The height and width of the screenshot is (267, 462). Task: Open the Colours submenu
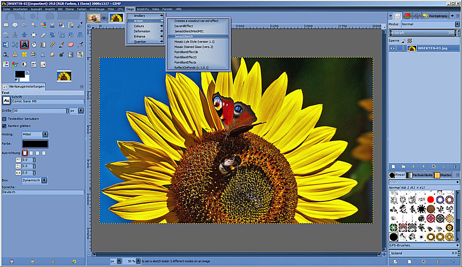pos(145,26)
